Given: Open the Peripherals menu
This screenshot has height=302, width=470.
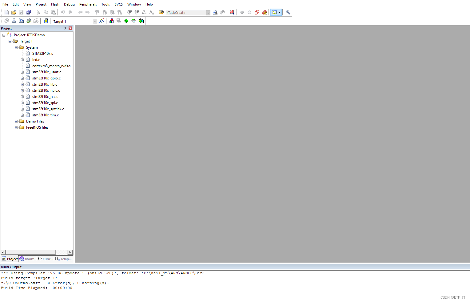Looking at the screenshot, I should 88,4.
